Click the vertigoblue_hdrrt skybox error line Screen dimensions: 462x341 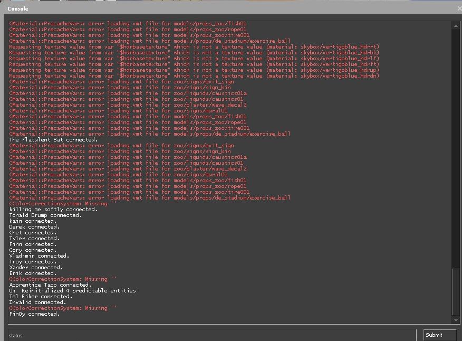[x=194, y=46]
